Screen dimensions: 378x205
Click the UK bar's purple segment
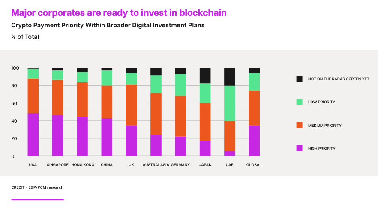(x=131, y=141)
